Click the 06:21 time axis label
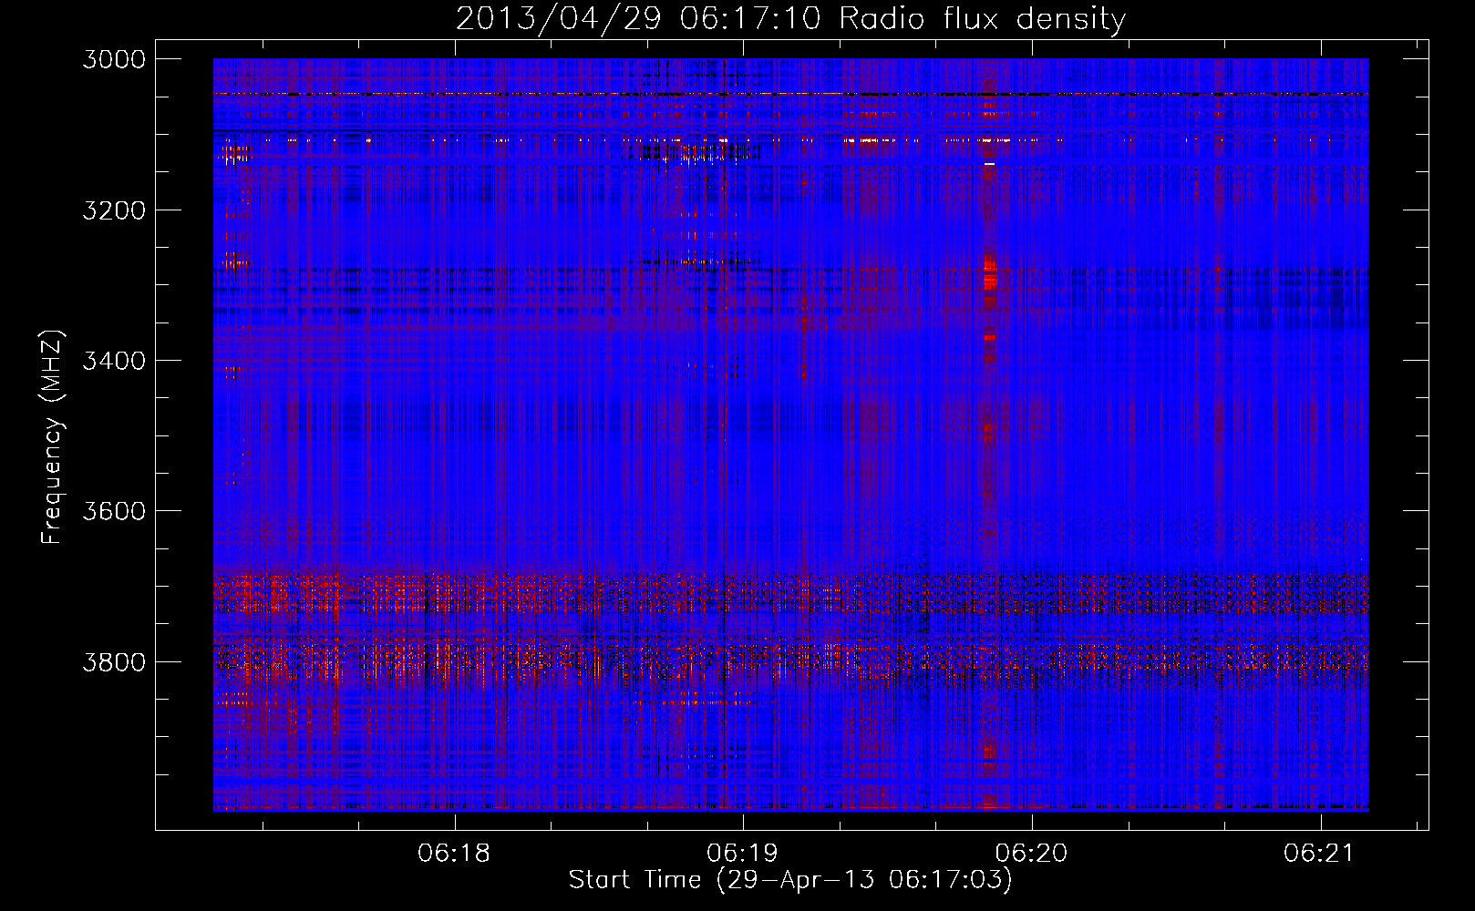 (1320, 854)
